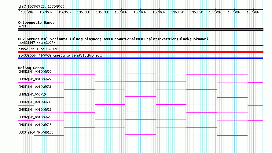
Task: Select variant label nsv528311 (Shaikh2009)
Action: point(39,49)
